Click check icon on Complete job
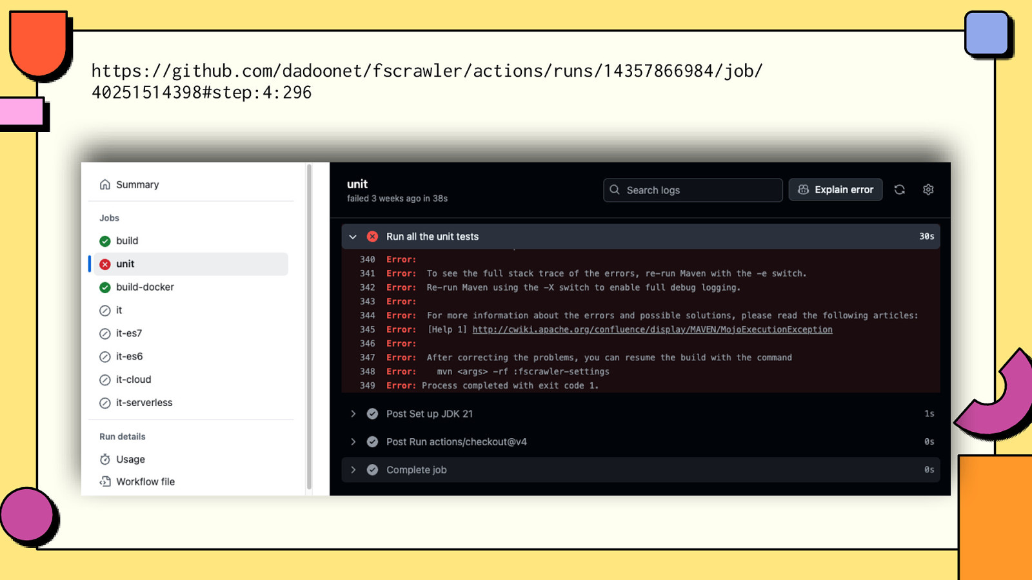Viewport: 1032px width, 580px height. (x=373, y=470)
